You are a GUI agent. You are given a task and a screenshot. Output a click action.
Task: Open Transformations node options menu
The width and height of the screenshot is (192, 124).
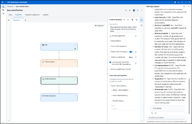coord(75,62)
